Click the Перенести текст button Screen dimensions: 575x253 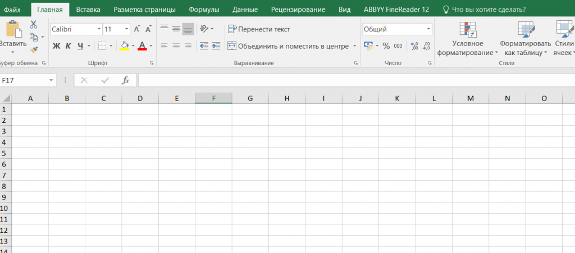point(259,29)
